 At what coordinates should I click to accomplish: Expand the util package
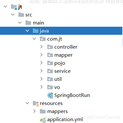41,79
